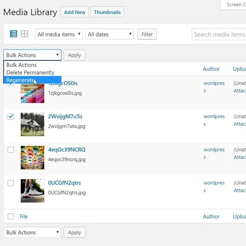Open the 4eqOc39NCRQ title link
This screenshot has width=246, height=246.
point(66,149)
